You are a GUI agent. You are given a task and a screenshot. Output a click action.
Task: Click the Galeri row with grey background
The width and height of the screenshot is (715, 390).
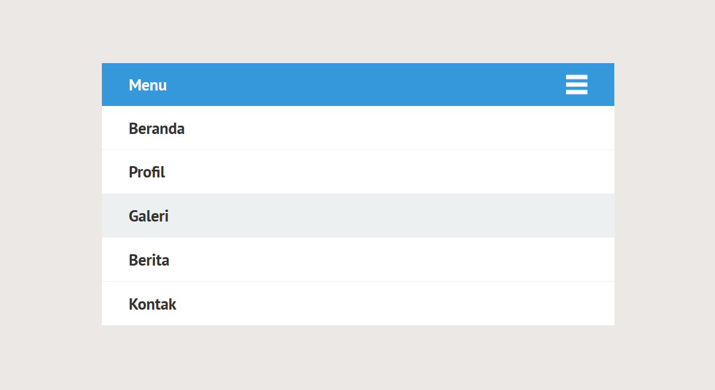coord(358,216)
